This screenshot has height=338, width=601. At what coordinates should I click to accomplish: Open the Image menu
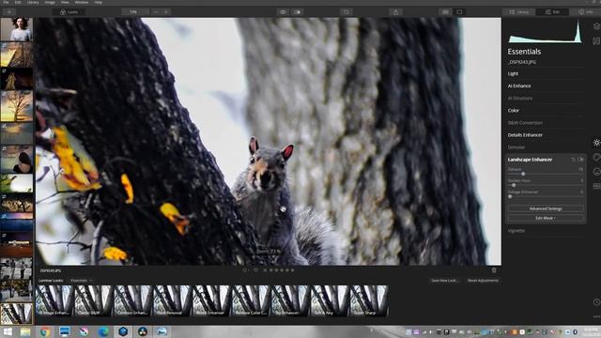[x=50, y=2]
